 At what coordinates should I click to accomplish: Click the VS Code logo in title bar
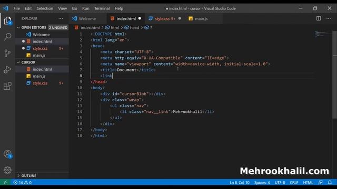[6, 8]
